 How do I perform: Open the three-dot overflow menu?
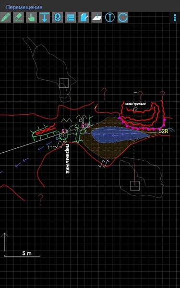[175, 17]
